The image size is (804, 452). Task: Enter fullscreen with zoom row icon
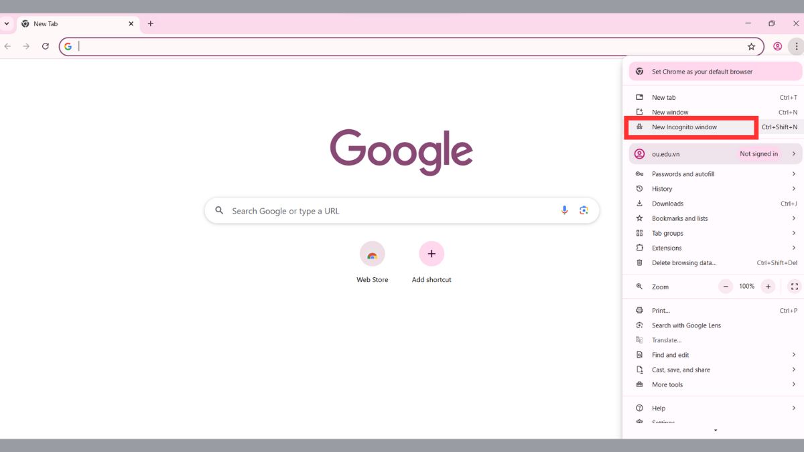tap(794, 287)
